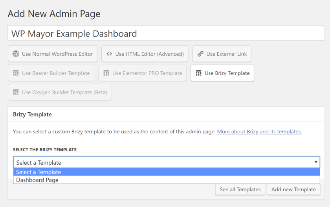Click the page title field WP Mayor Example Dashboard
Screen dimensions: 330x207
166,33
